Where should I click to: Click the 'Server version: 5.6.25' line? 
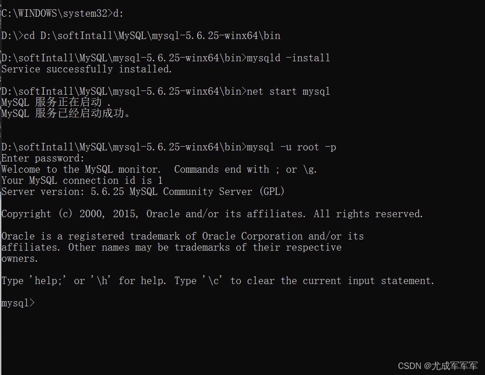pos(143,192)
